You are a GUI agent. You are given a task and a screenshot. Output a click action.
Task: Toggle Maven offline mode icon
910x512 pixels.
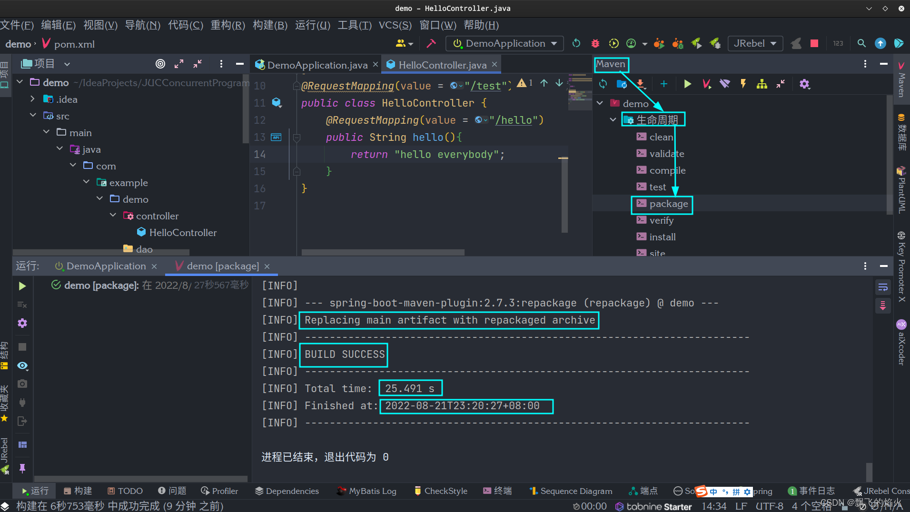725,84
